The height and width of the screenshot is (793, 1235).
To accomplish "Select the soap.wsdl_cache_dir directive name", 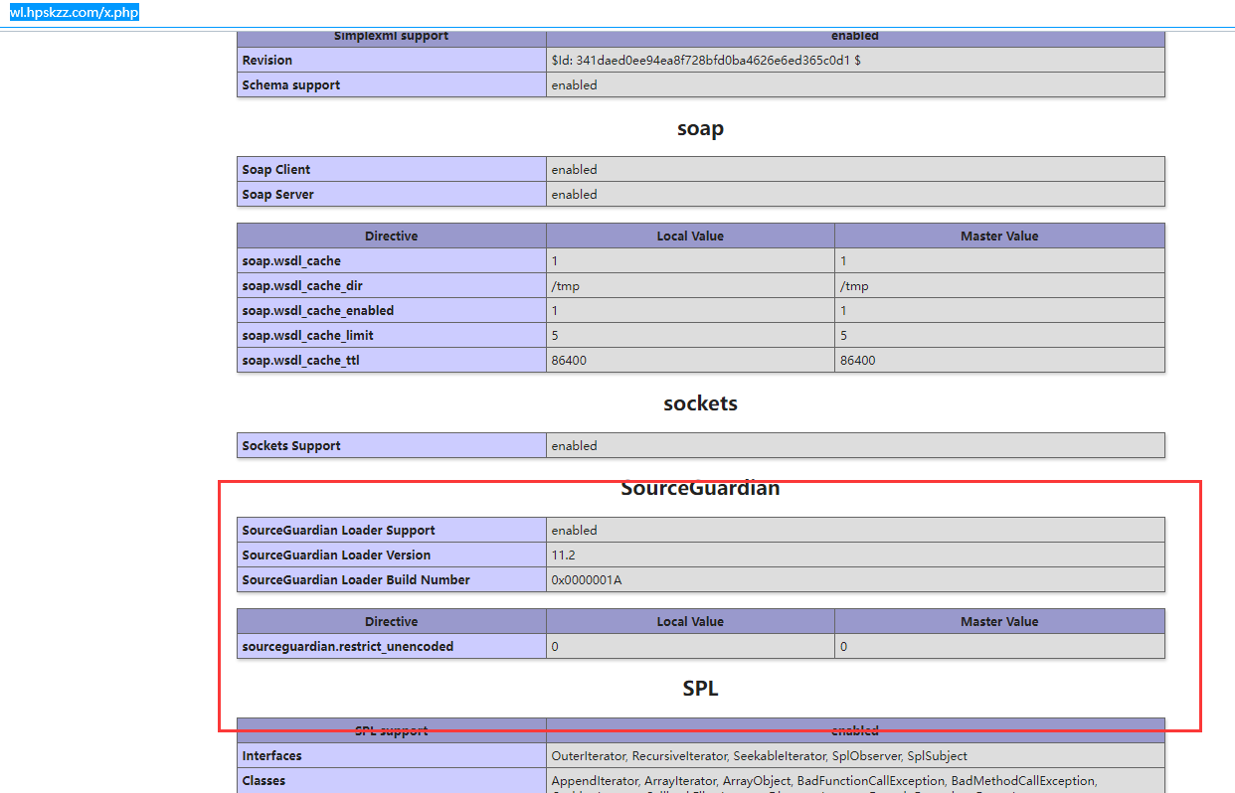I will click(302, 286).
